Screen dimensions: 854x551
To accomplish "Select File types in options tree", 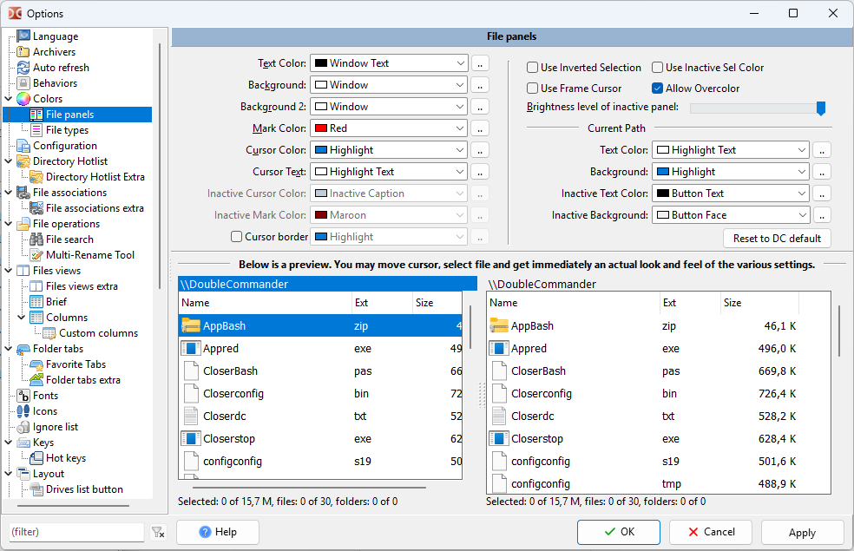I will [x=67, y=130].
